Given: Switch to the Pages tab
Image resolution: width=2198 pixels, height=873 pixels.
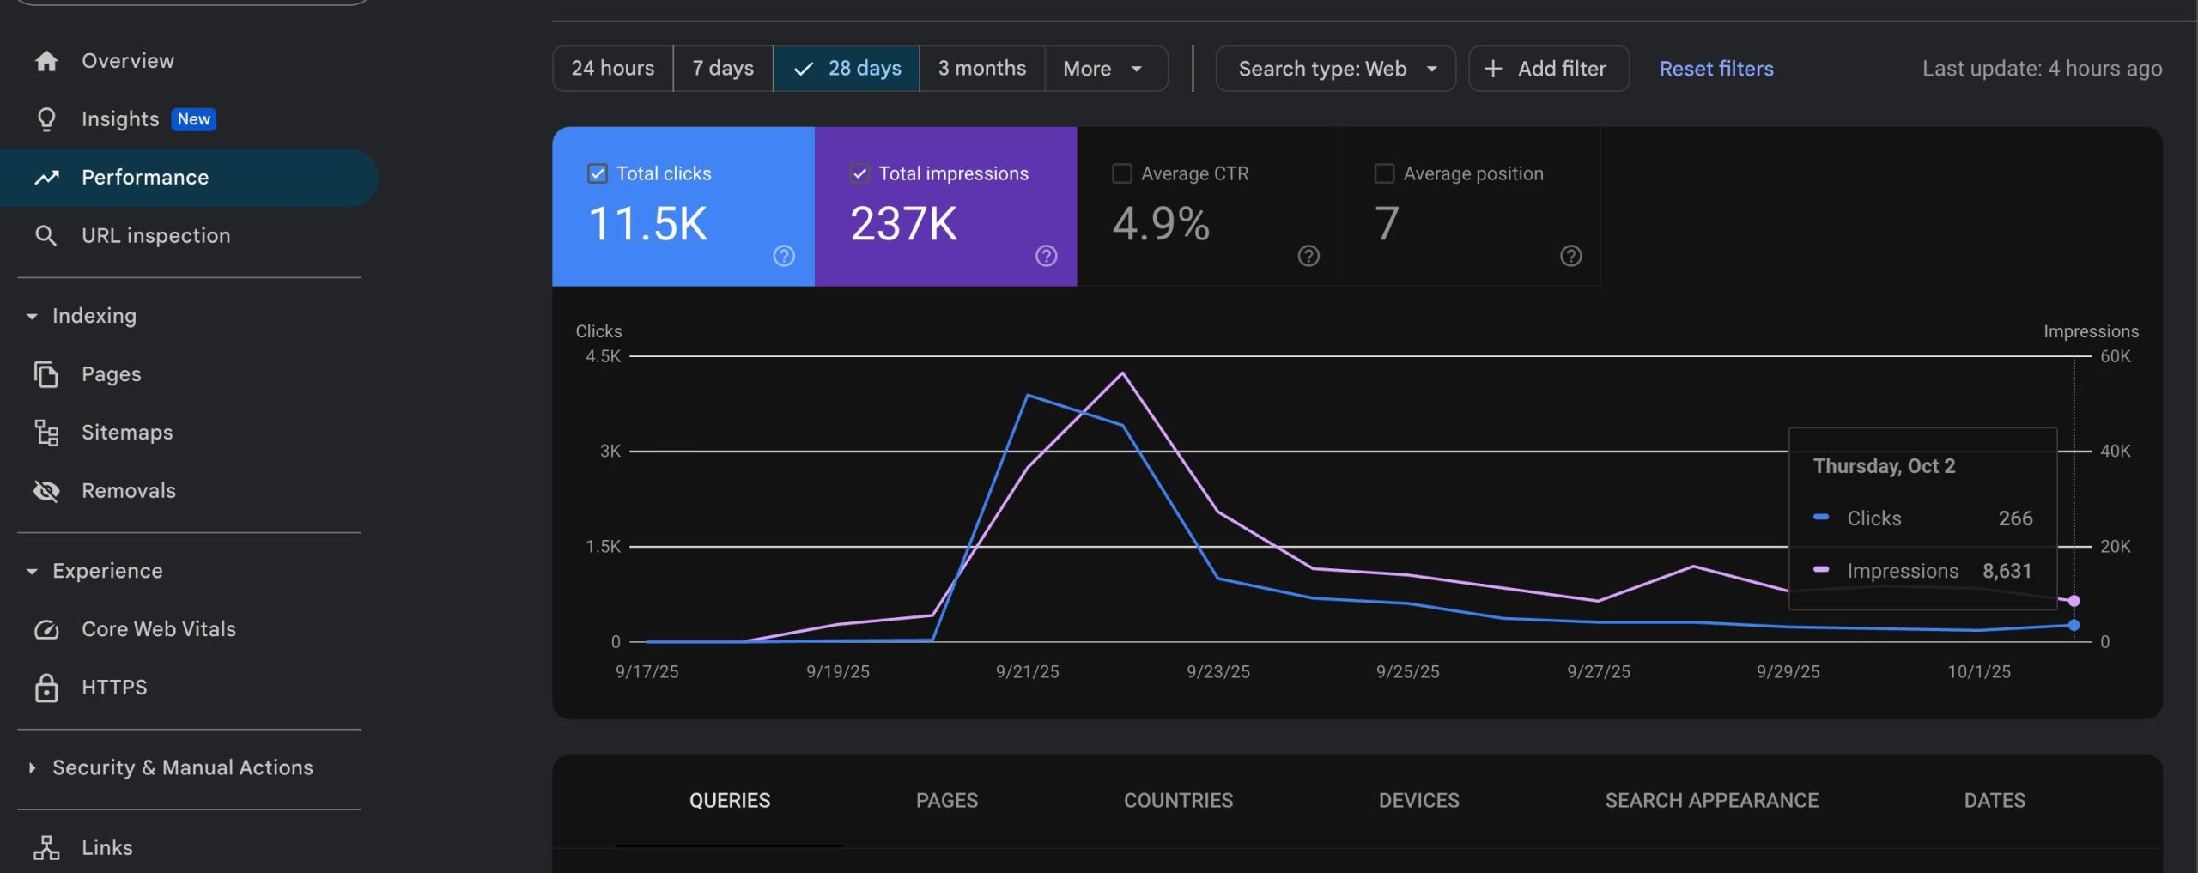Looking at the screenshot, I should [x=946, y=800].
